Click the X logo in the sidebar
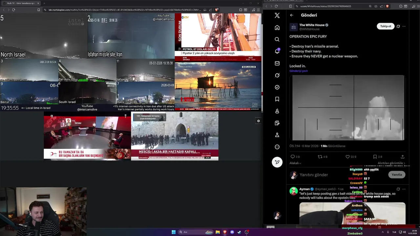This screenshot has width=420, height=236. tap(277, 15)
